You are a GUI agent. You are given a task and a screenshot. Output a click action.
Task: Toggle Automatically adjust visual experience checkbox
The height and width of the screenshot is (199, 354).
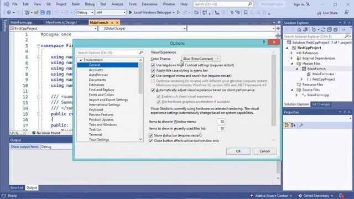click(x=153, y=90)
